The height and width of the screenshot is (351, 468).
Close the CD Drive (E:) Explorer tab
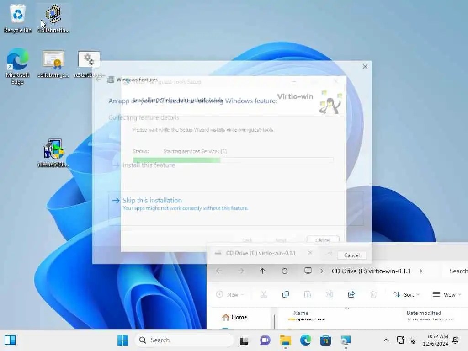(x=310, y=253)
